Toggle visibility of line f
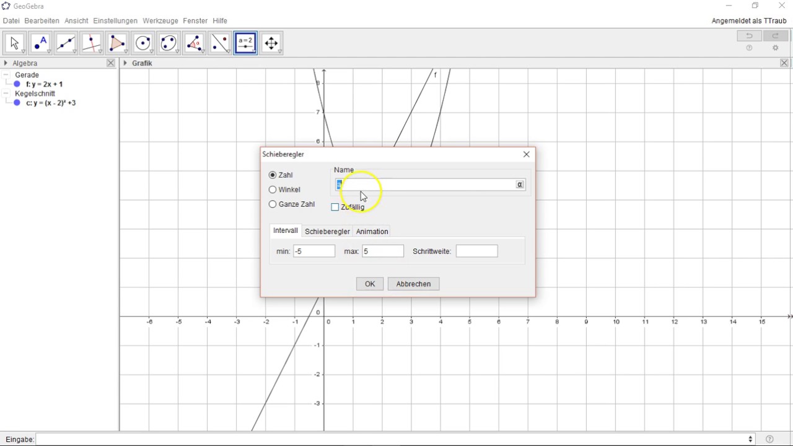This screenshot has width=793, height=446. coord(17,84)
